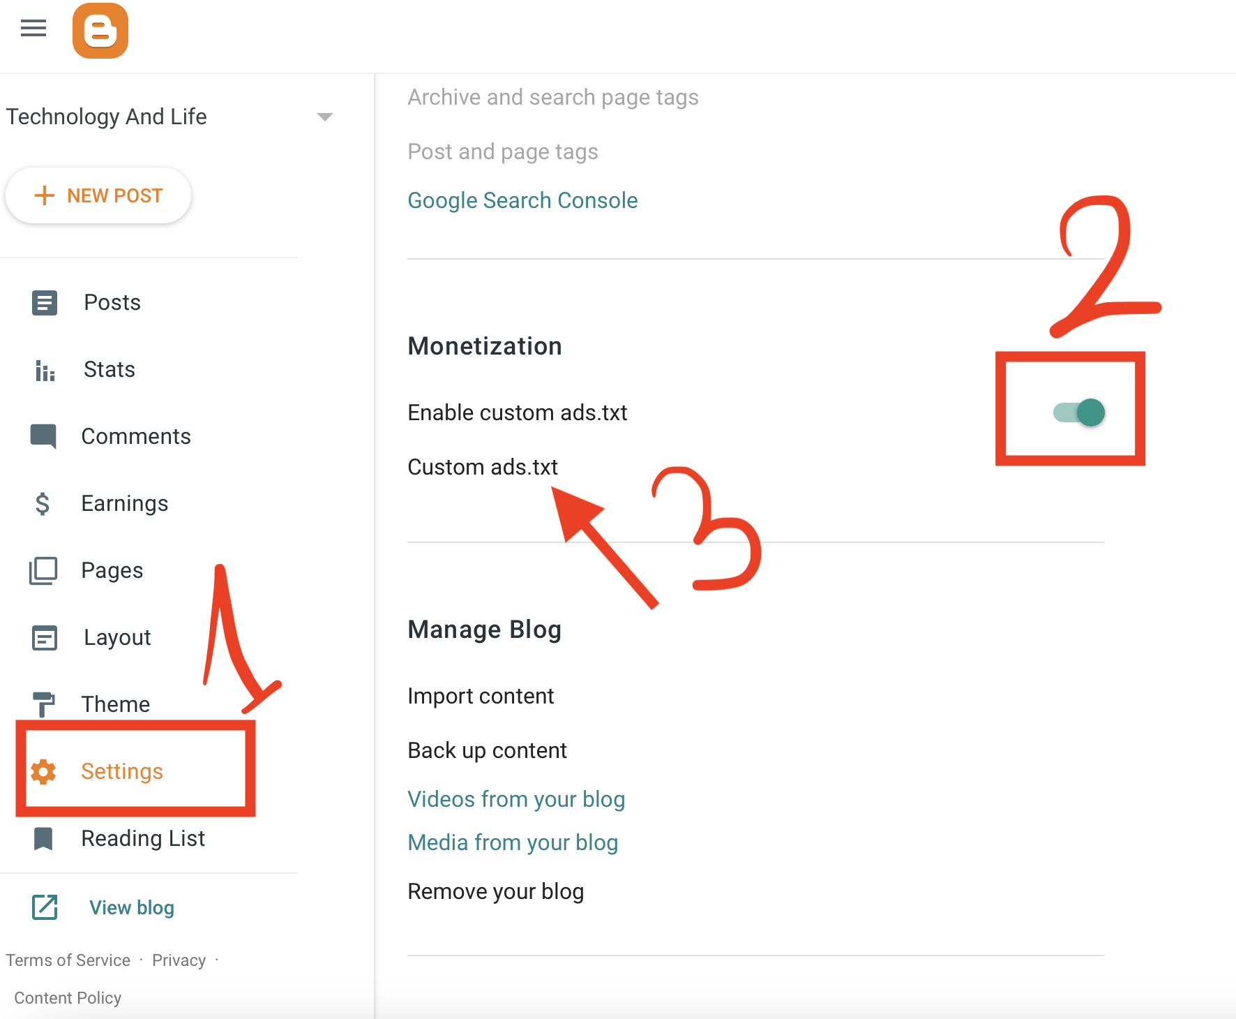Select Remove your blog option
The width and height of the screenshot is (1236, 1019).
[495, 891]
